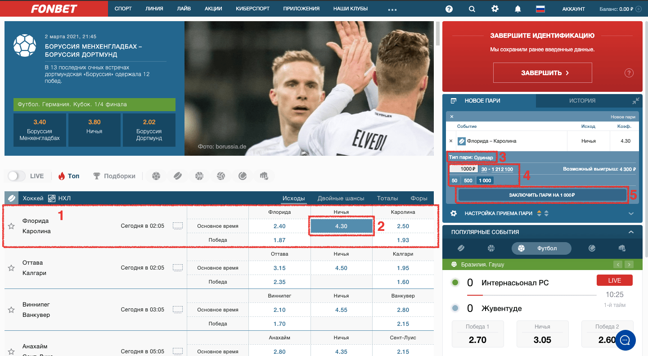The height and width of the screenshot is (356, 648).
Task: Click the page vertical scrollbar
Action: tap(437, 33)
